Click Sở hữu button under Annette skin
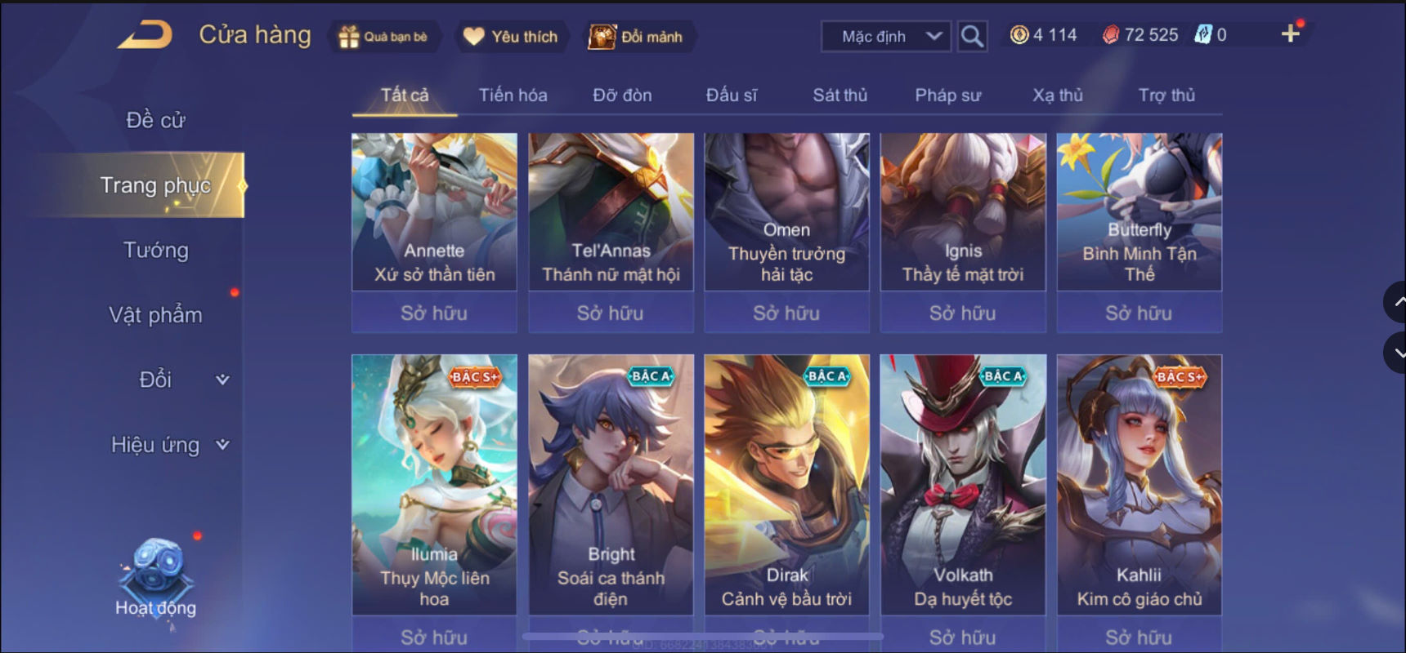This screenshot has width=1406, height=653. (x=434, y=313)
